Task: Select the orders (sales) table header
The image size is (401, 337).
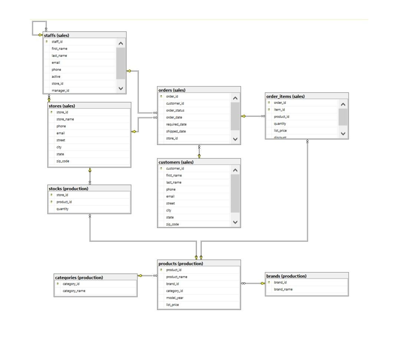Action: tap(199, 90)
